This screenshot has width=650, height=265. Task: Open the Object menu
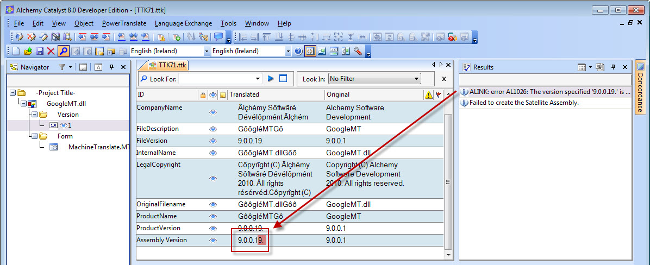[x=84, y=23]
